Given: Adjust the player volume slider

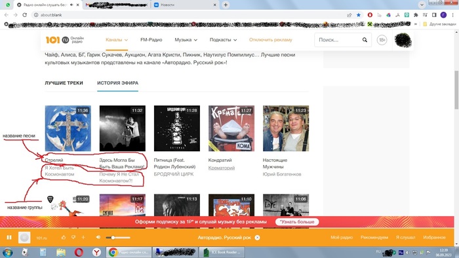Looking at the screenshot, I should click(118, 238).
